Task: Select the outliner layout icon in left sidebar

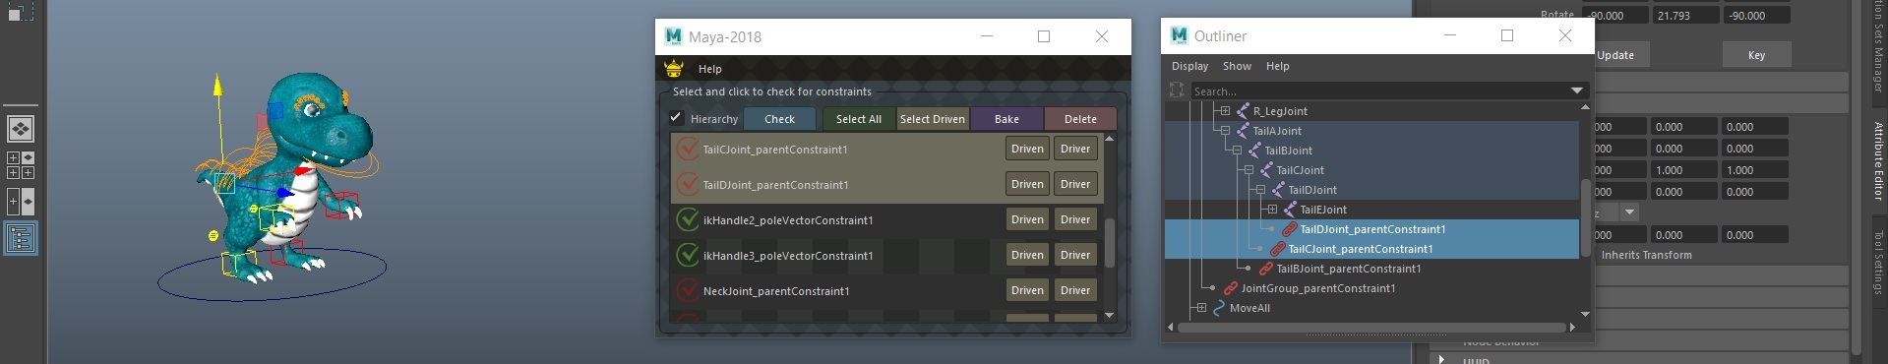Action: point(21,238)
